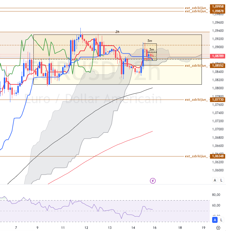Viewport: 226px width, 231px height.
Task: Click RSI scale value 60,00
Action: tap(216, 205)
